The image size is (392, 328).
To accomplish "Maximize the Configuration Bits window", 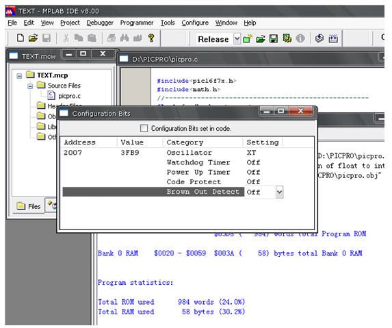I will pos(281,110).
